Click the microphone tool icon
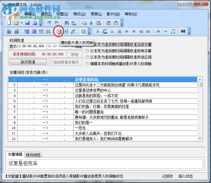 coord(73,31)
